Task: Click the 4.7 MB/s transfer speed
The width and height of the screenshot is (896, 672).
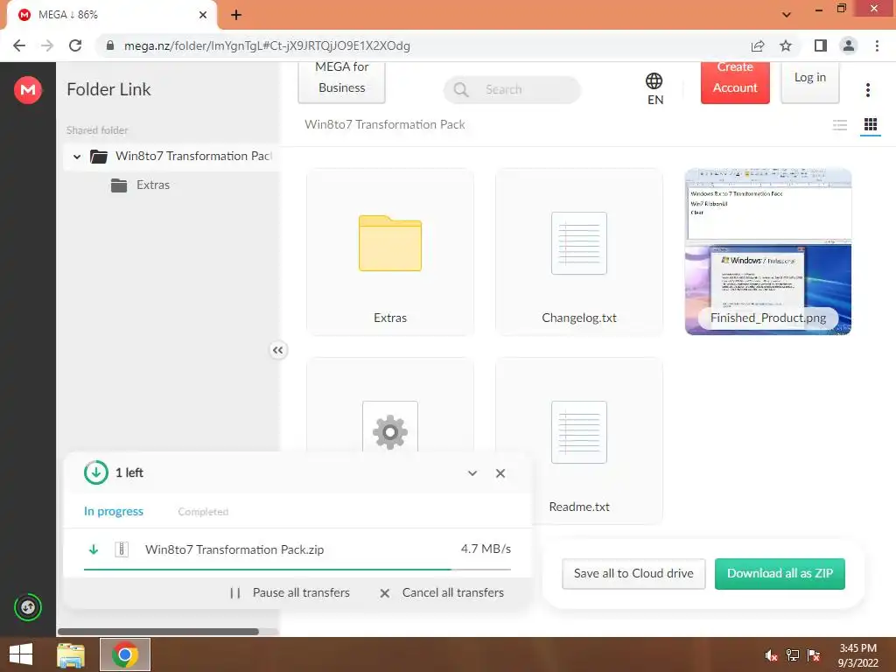Action: pyautogui.click(x=486, y=549)
